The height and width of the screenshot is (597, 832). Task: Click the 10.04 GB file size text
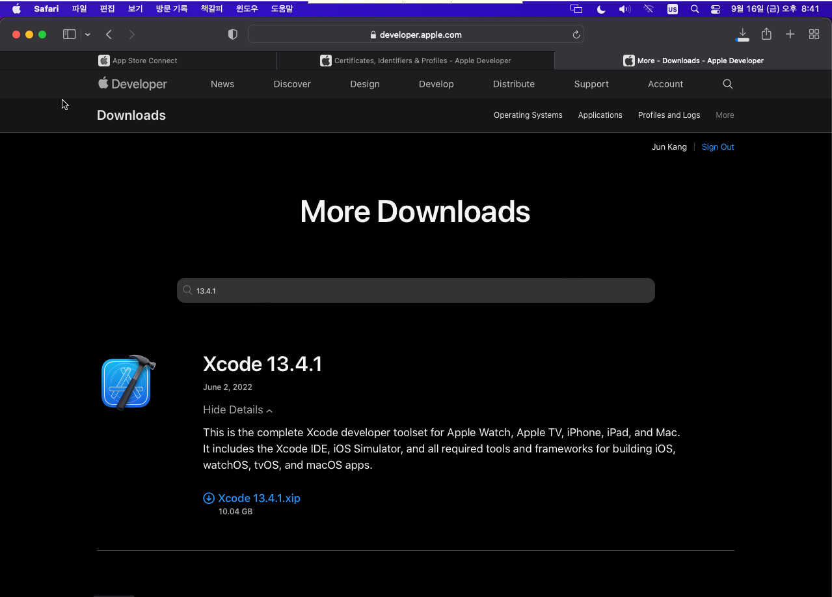pos(235,512)
